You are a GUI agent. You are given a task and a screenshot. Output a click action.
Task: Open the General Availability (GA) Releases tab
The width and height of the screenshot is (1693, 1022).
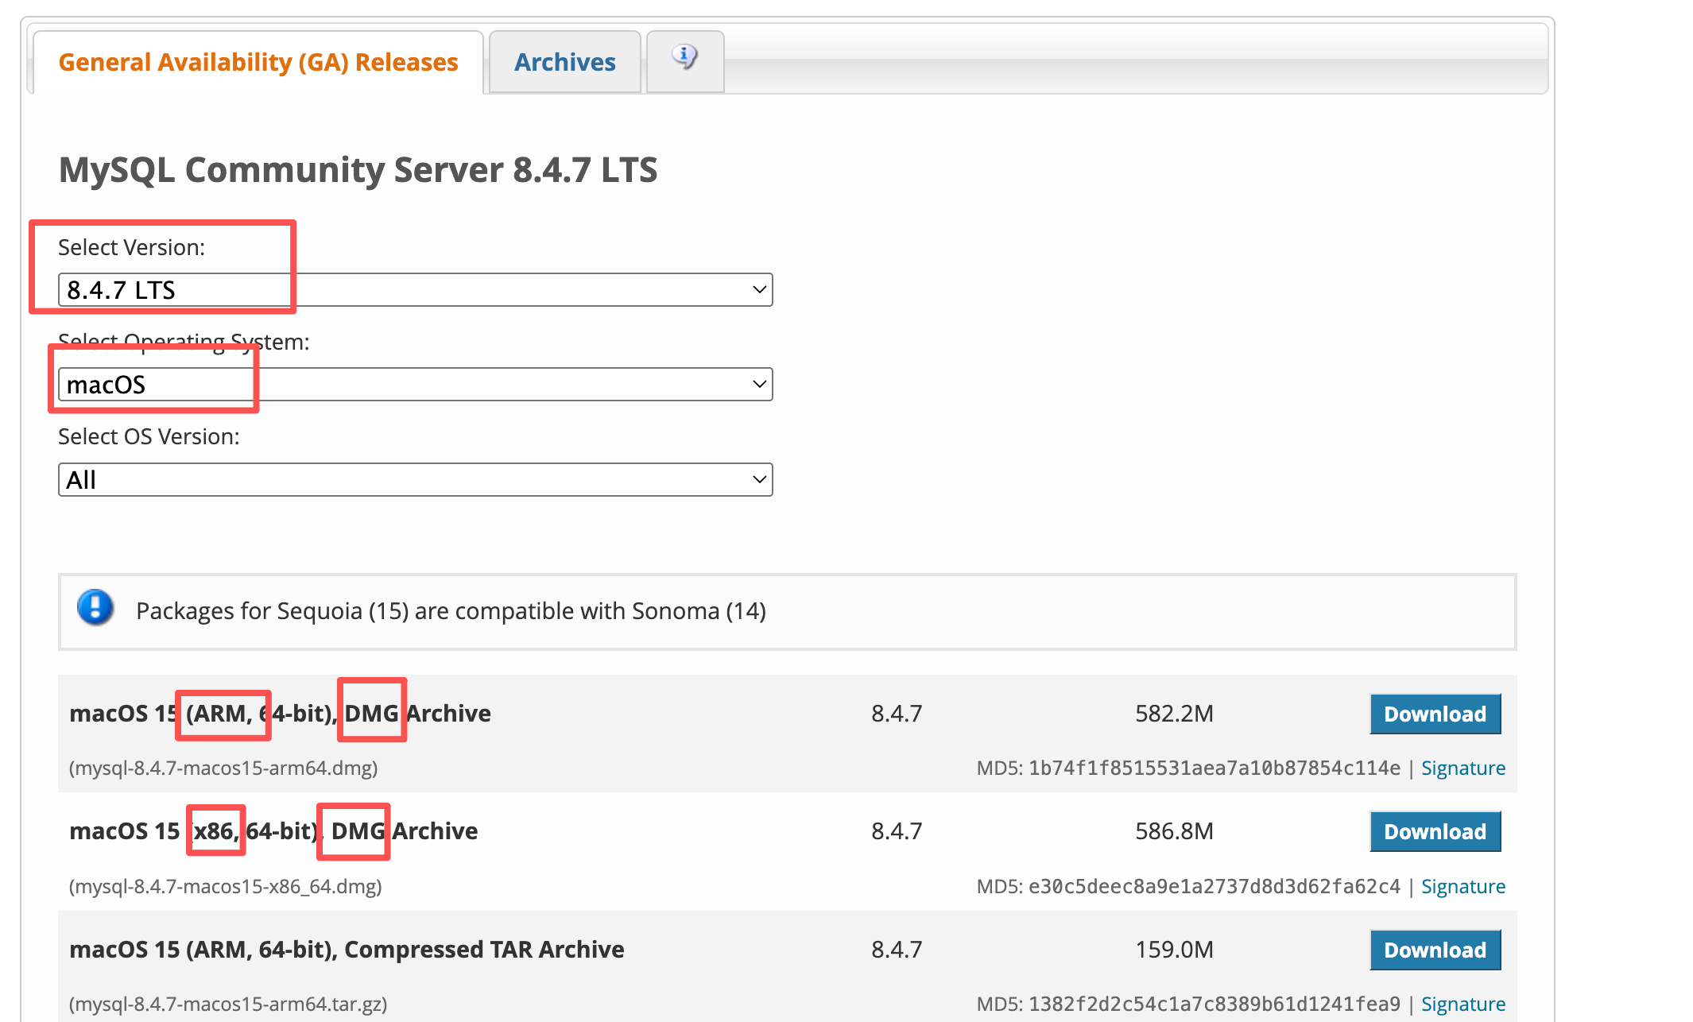coord(258,62)
